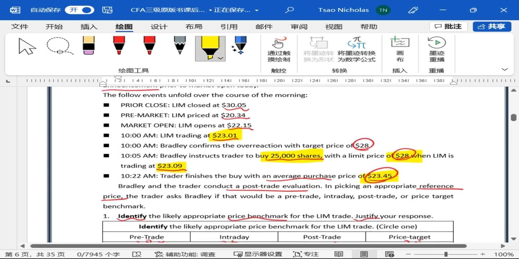Click the 共享 (Share) button

point(492,27)
